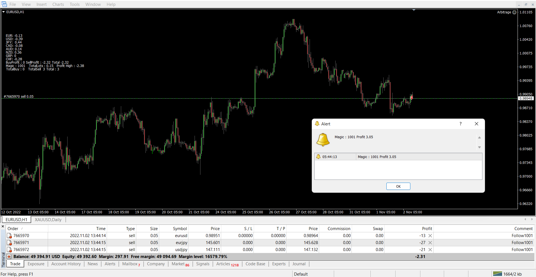Click the help question mark in Alert dialog

coord(460,124)
